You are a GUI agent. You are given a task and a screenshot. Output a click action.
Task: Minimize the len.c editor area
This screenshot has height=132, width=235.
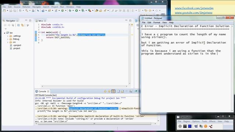[x=126, y=20]
